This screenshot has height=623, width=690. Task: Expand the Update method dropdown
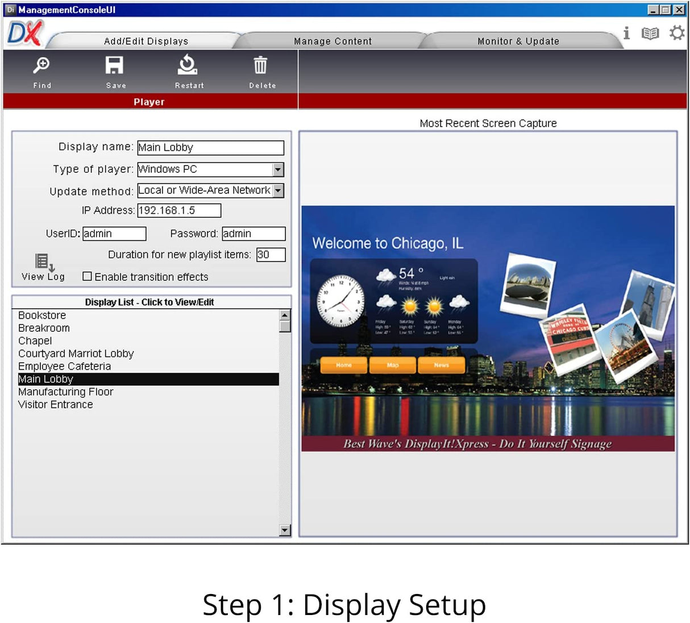coord(277,190)
